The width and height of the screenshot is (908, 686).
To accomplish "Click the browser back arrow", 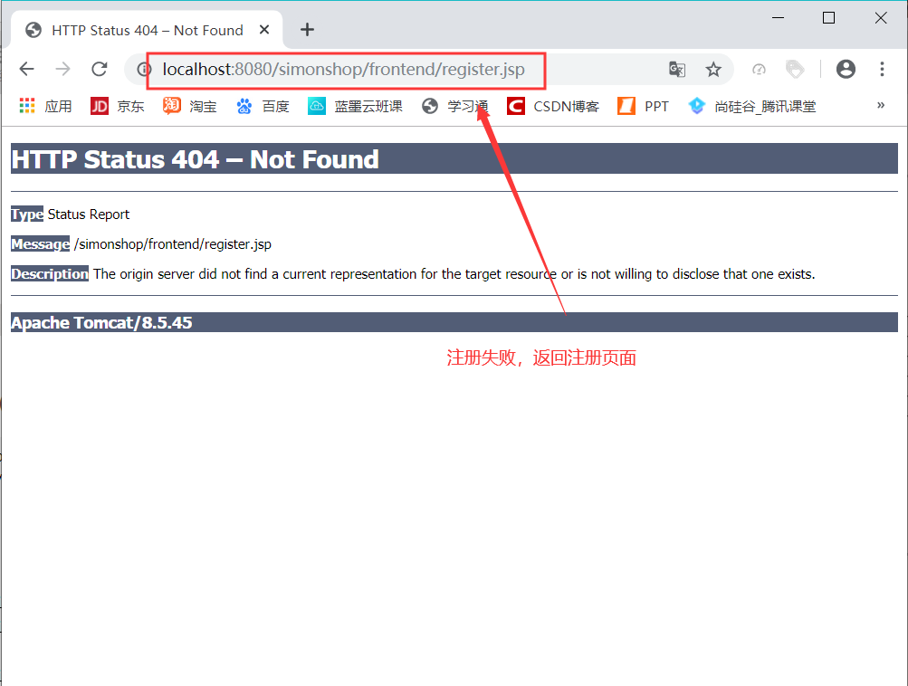I will click(x=26, y=70).
